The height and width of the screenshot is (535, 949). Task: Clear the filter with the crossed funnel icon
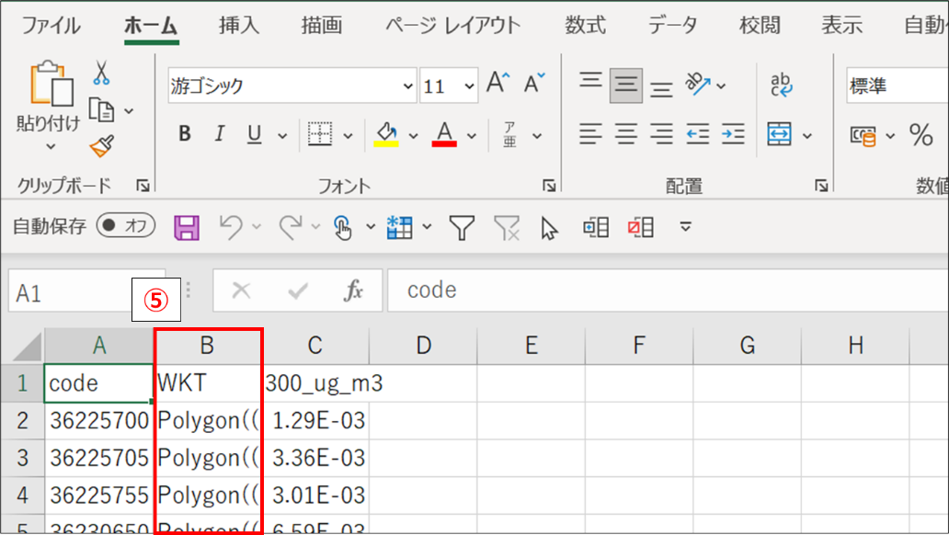(507, 227)
